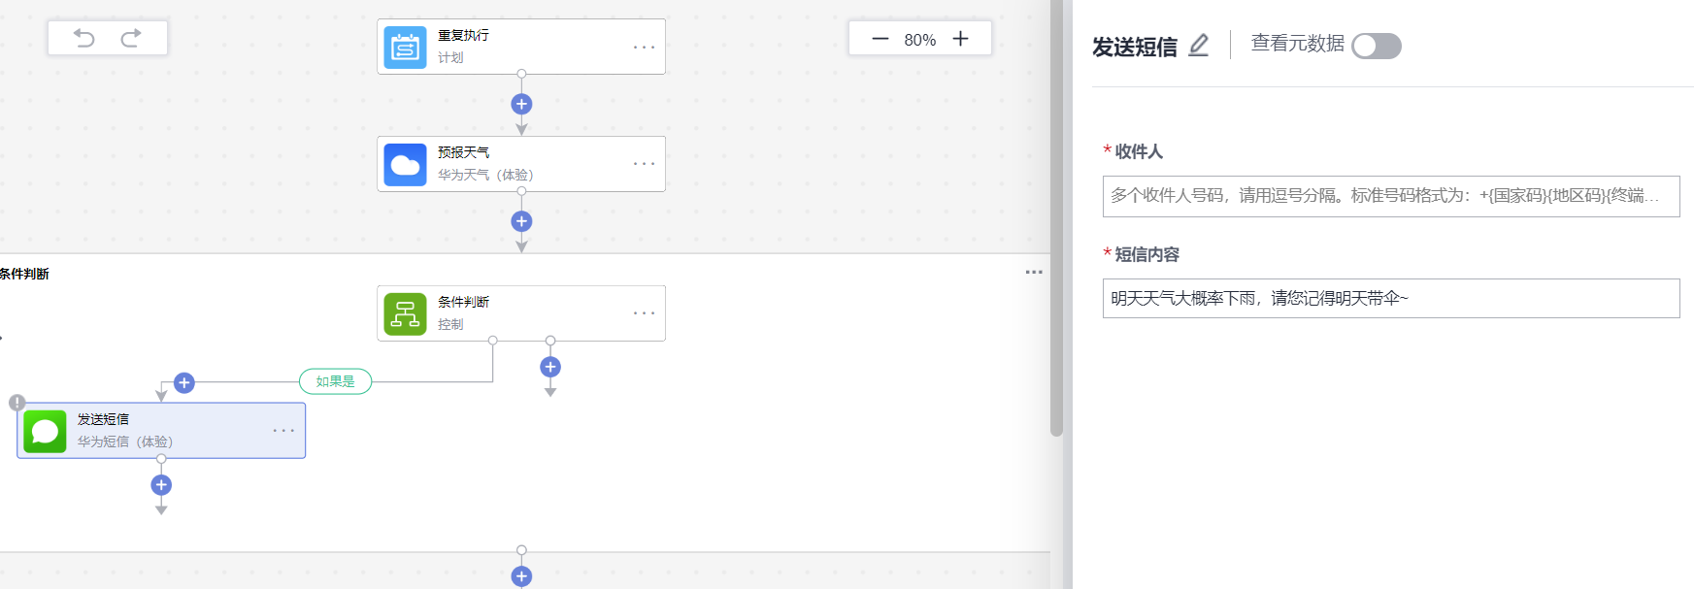Click the undo arrow icon
1694x589 pixels.
pos(84,38)
